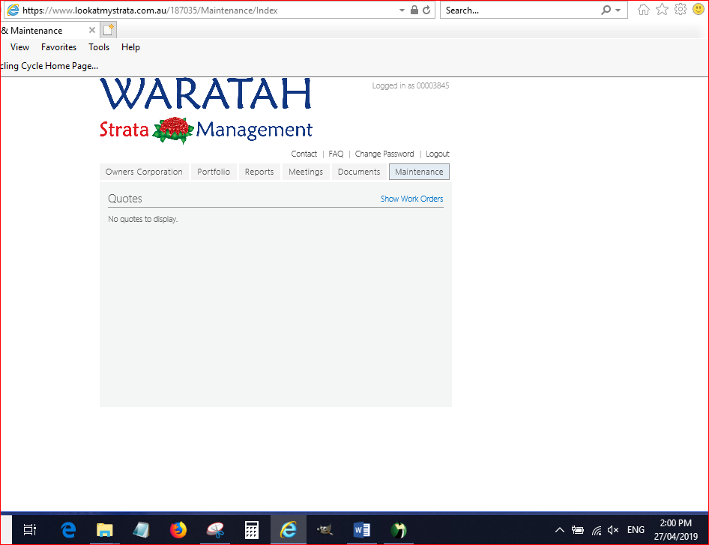709x545 pixels.
Task: Switch to Internet Explorer on the taskbar
Action: pyautogui.click(x=289, y=529)
